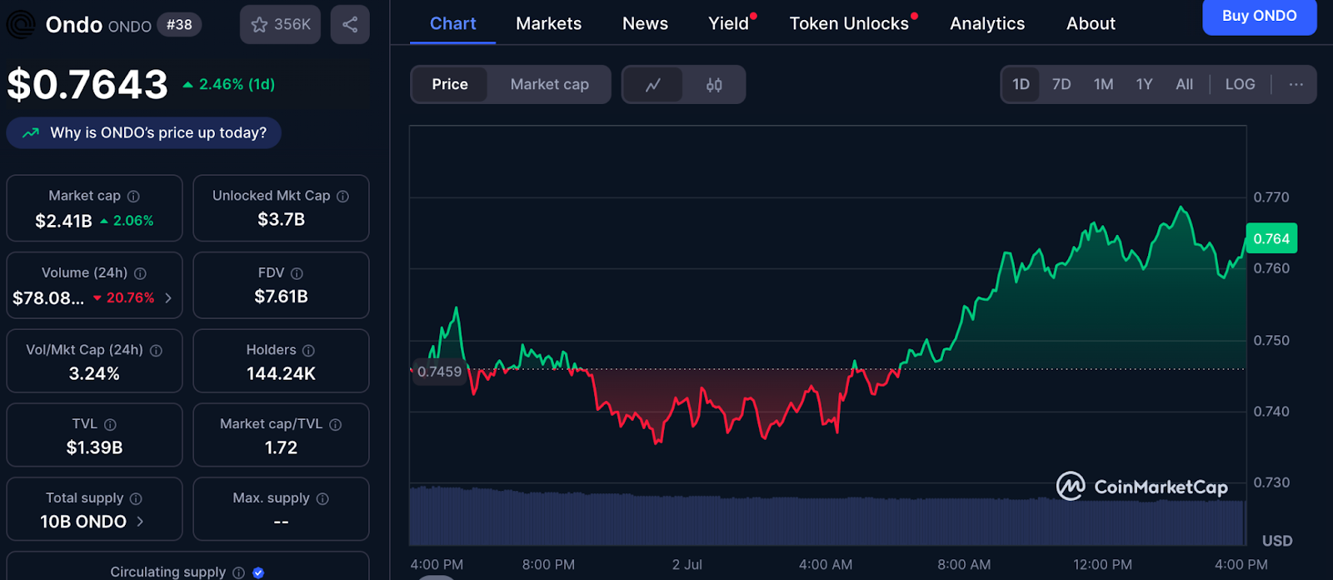The image size is (1333, 580).
Task: Toggle LOG scale on the chart
Action: tap(1240, 84)
